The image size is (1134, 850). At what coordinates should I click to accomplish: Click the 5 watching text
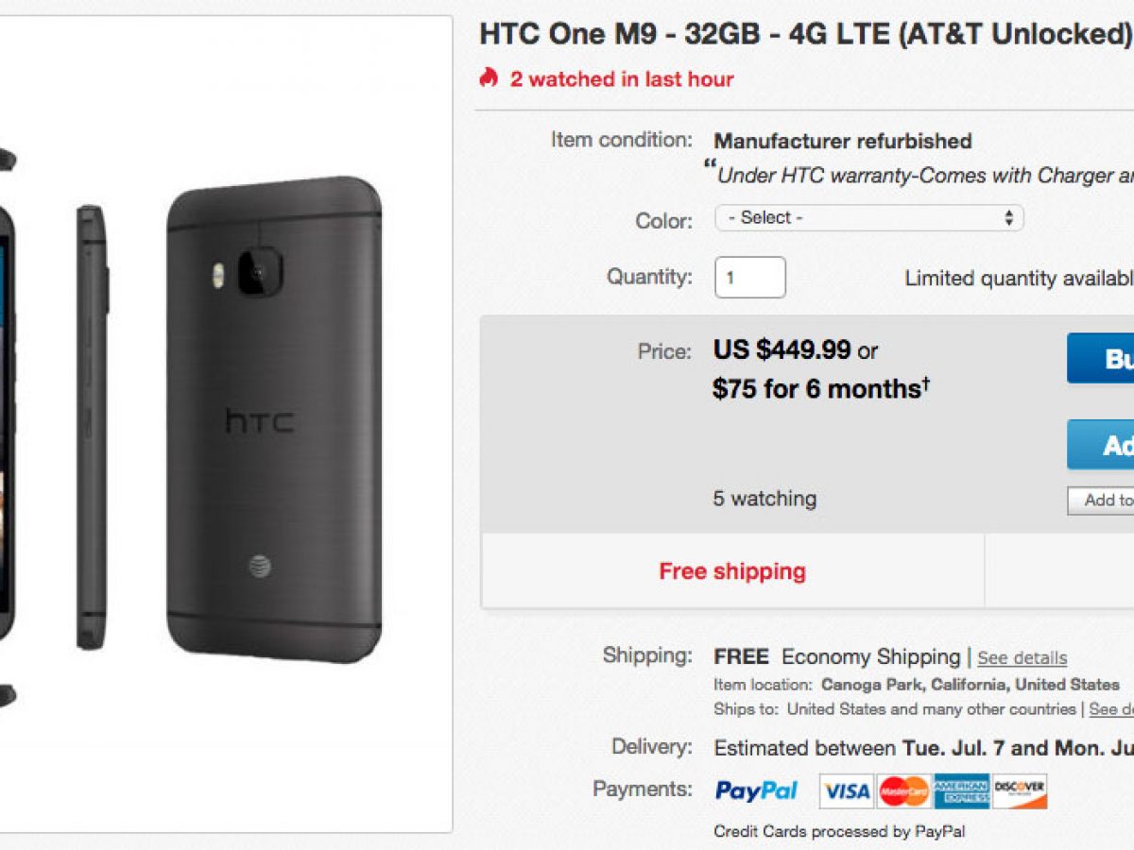(x=765, y=499)
